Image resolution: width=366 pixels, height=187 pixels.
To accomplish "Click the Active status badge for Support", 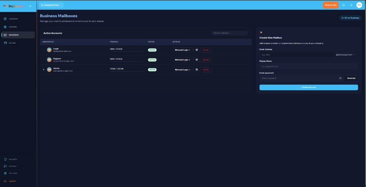I will (x=152, y=60).
